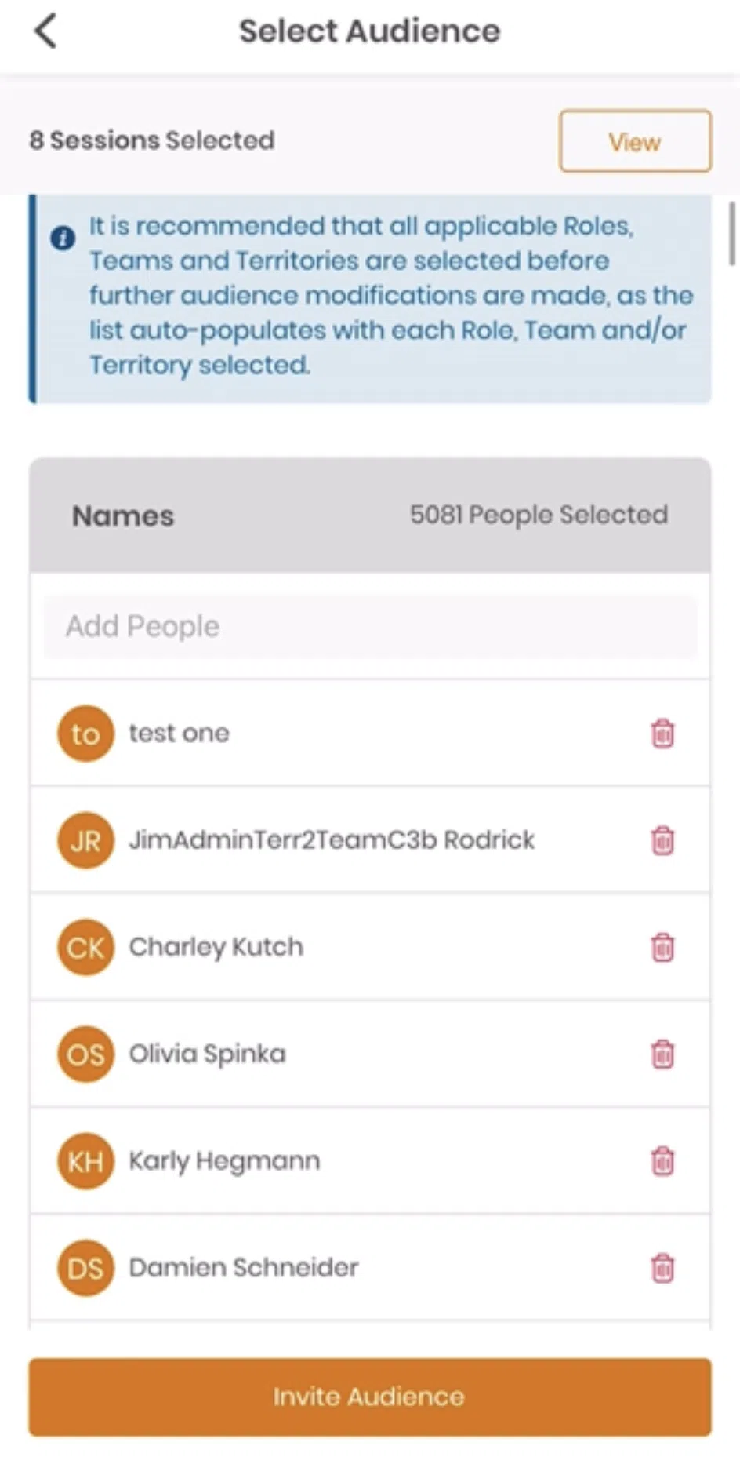This screenshot has width=740, height=1464.
Task: Delete Charley Kutch from the list
Action: click(662, 947)
